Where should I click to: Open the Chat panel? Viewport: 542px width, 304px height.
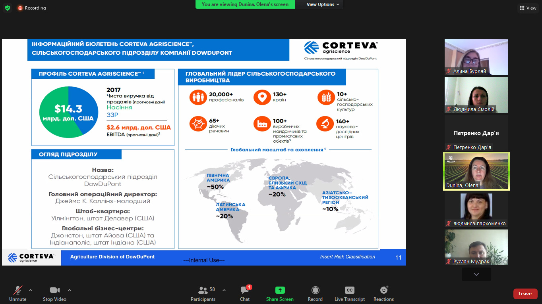pos(245,294)
